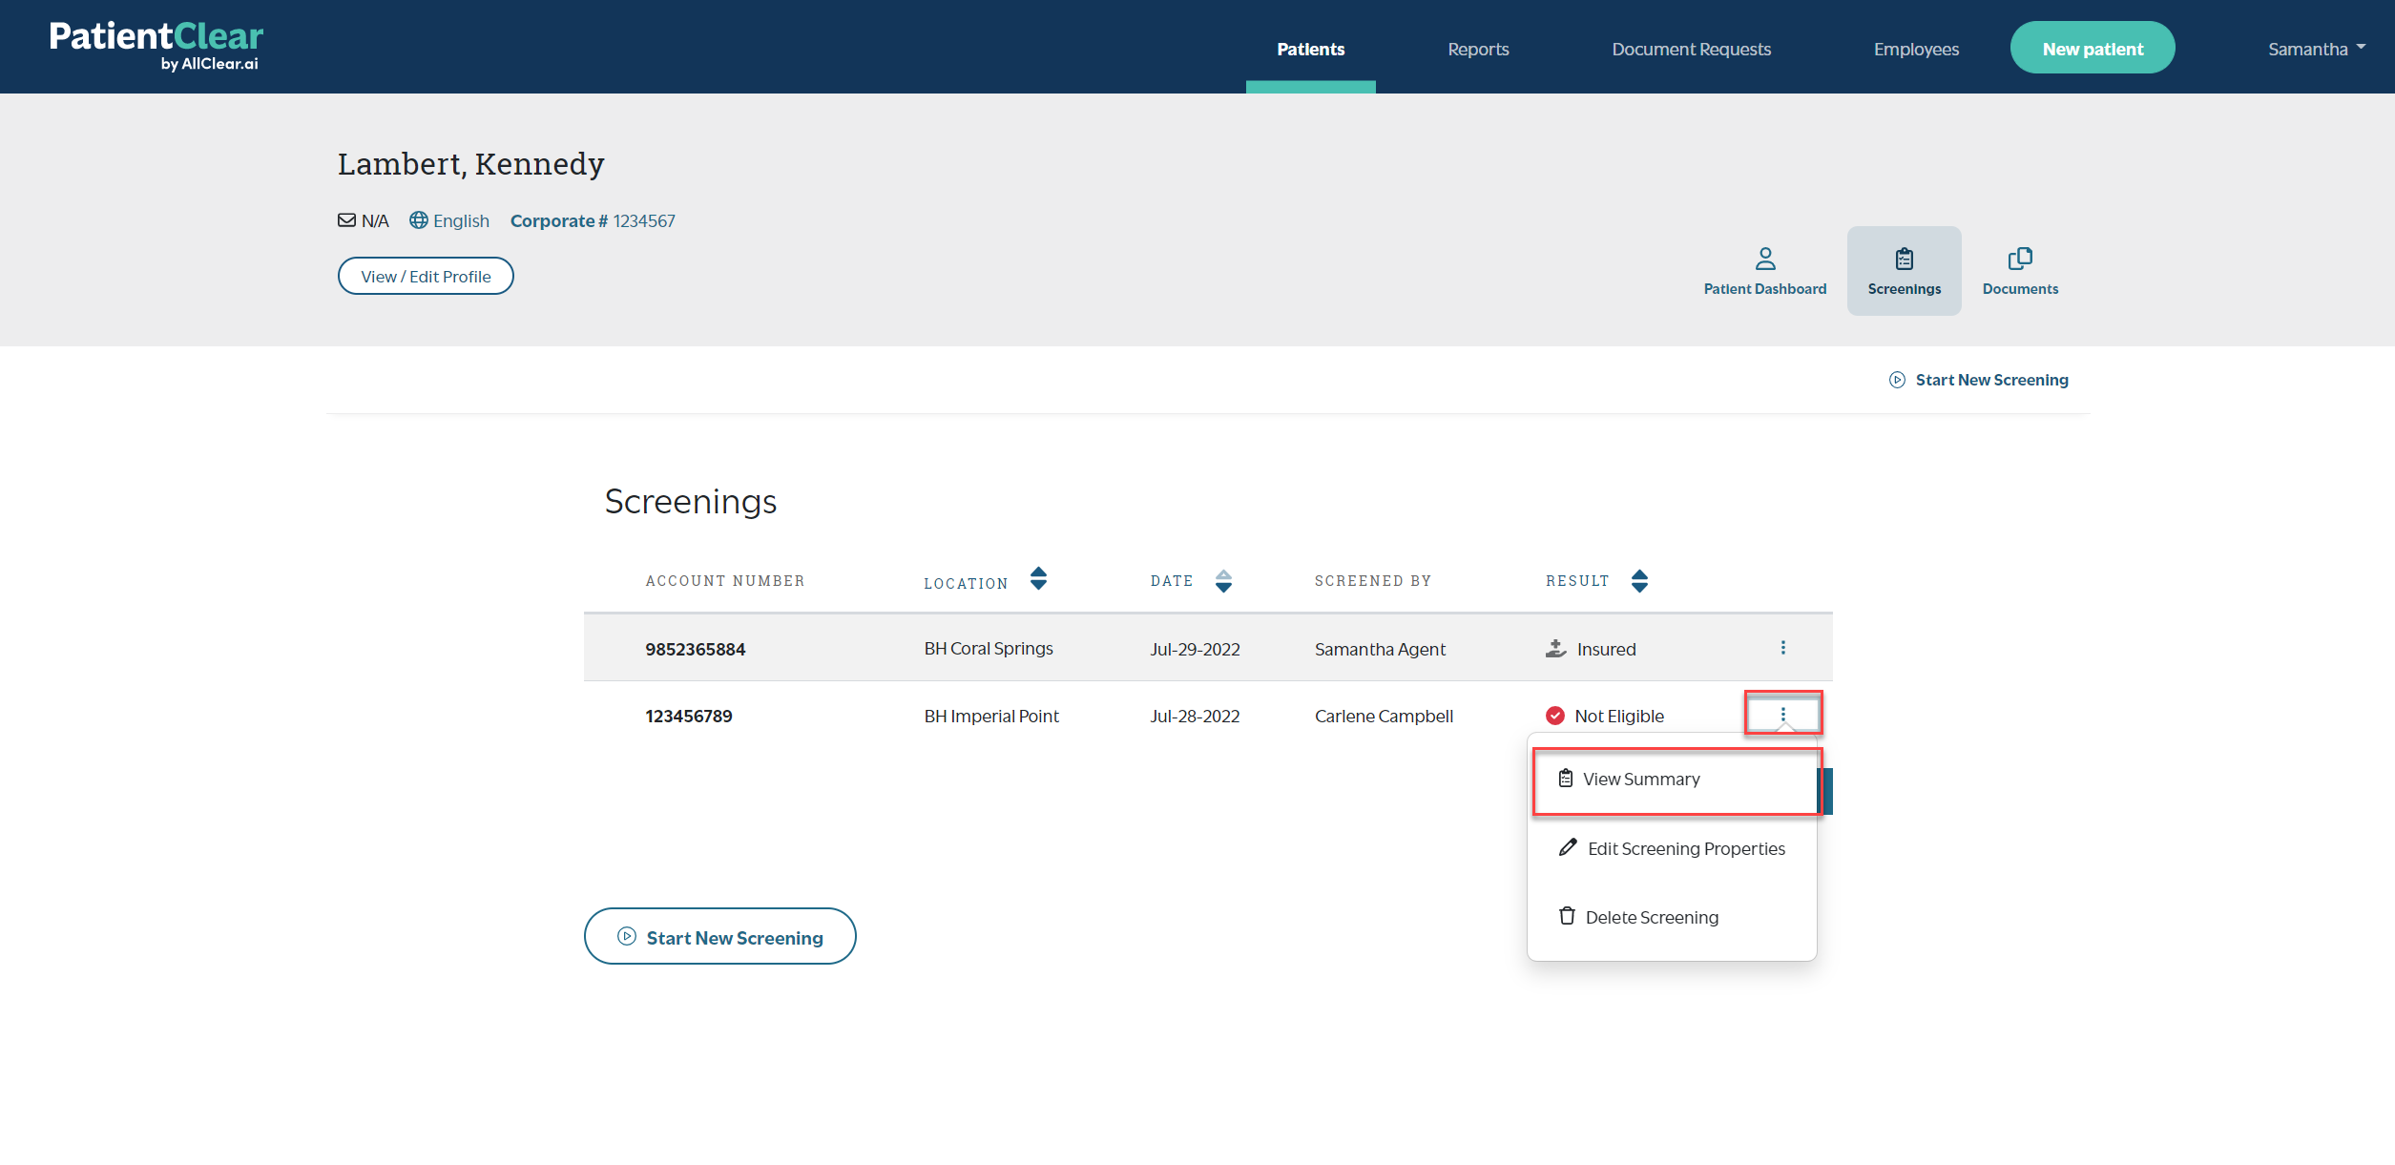Image resolution: width=2395 pixels, height=1165 pixels.
Task: Expand the Samantha user dropdown
Action: [x=2316, y=49]
